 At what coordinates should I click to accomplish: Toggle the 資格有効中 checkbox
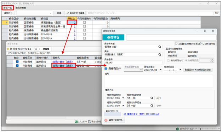point(106,68)
